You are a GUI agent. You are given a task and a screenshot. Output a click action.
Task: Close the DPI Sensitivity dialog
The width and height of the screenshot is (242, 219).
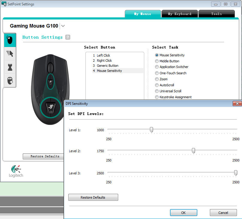coord(237,103)
